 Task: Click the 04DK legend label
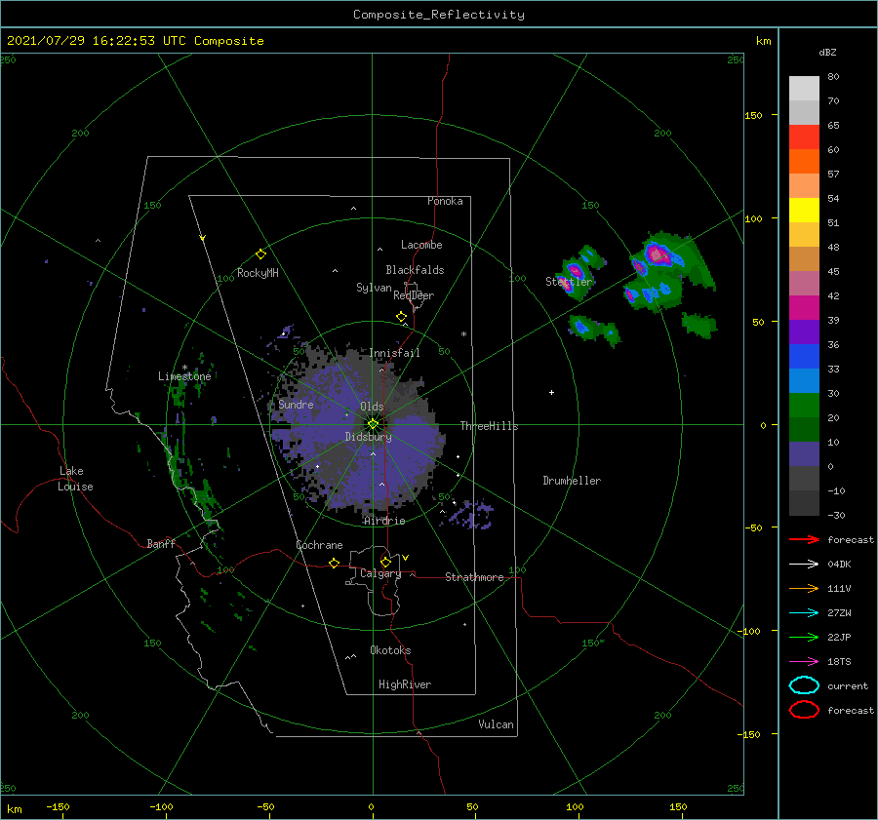pos(839,565)
